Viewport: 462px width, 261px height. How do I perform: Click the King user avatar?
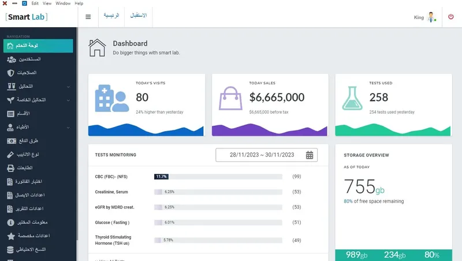point(431,17)
